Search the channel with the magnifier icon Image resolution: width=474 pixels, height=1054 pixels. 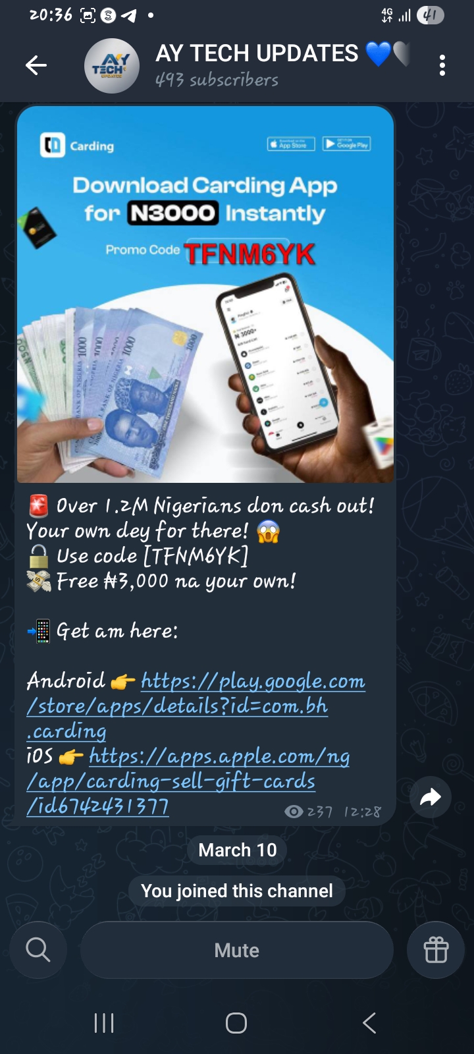38,950
